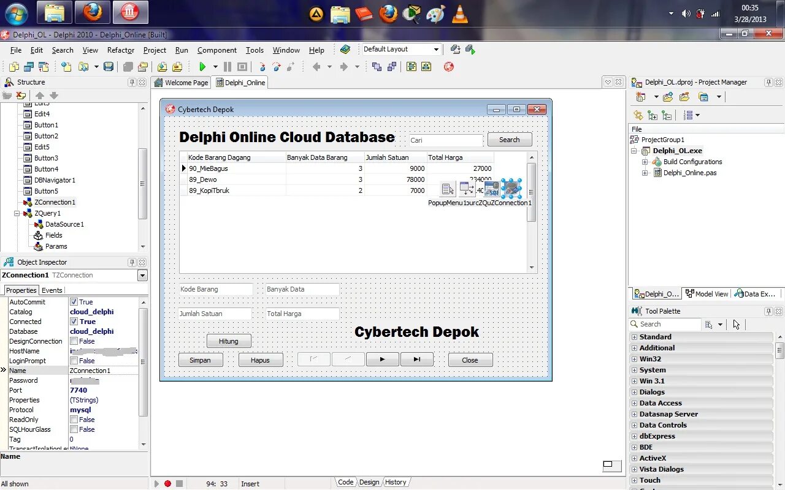The height and width of the screenshot is (490, 785).
Task: Open the Model View tab
Action: pyautogui.click(x=707, y=294)
